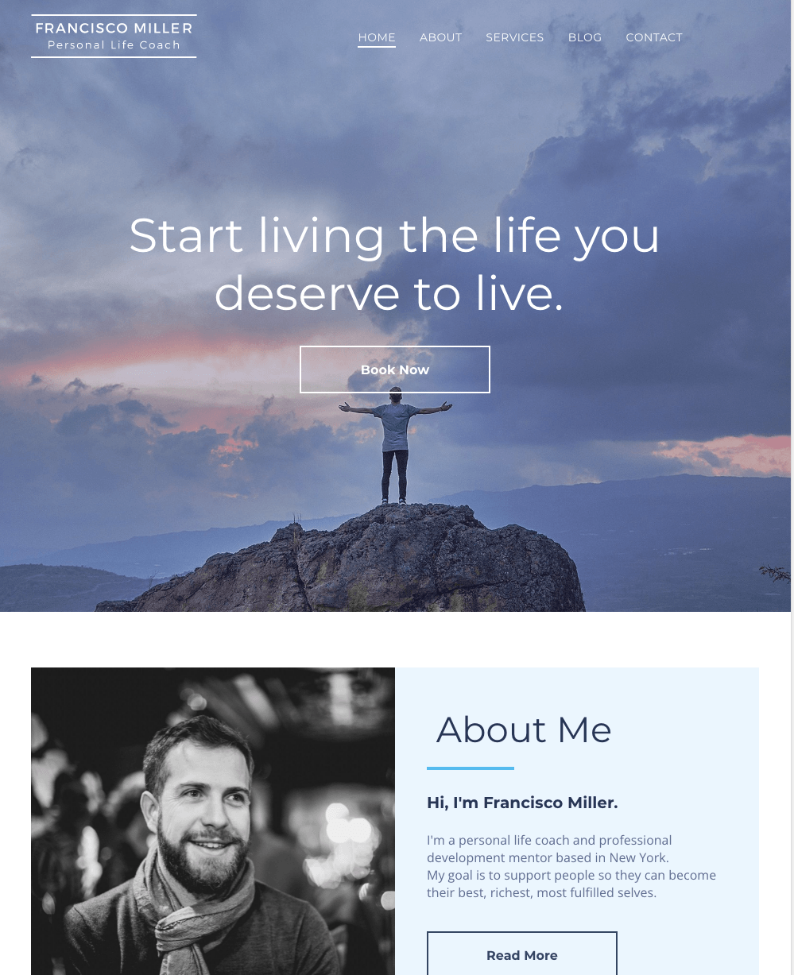
Task: Select the 'Start living the life' headline
Action: (x=394, y=265)
